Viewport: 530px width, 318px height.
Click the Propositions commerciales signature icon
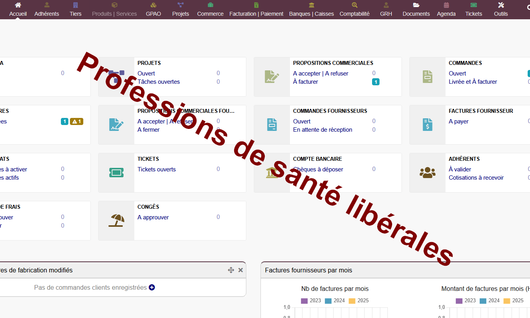pyautogui.click(x=272, y=77)
